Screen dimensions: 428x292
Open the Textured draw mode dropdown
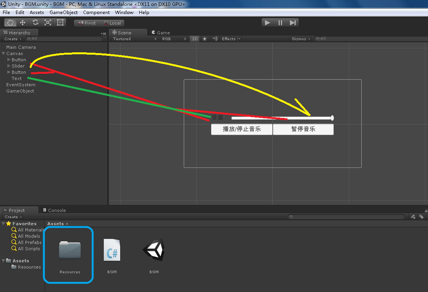[x=135, y=39]
